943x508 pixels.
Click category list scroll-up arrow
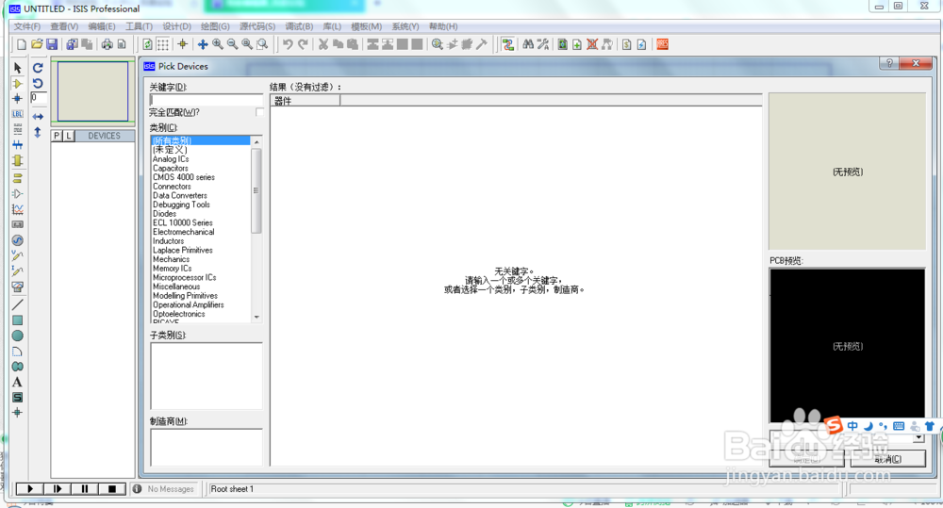256,142
